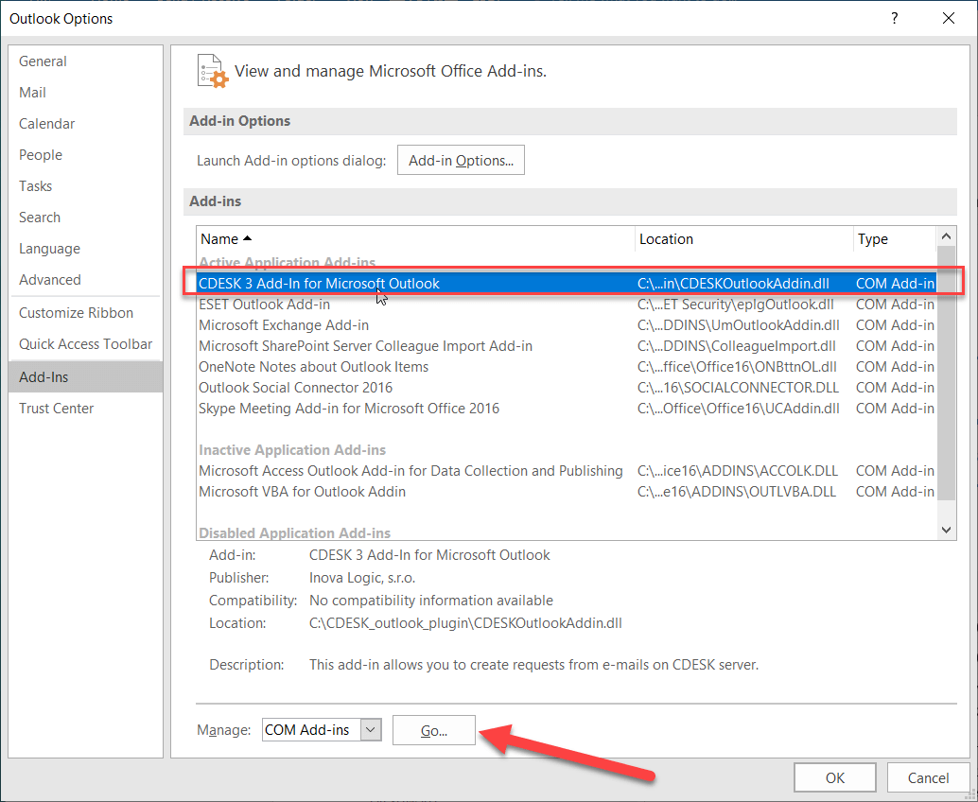Click location C:\...e16\ADDINS\OUTLVBA.DLL
The width and height of the screenshot is (978, 802).
[x=737, y=492]
